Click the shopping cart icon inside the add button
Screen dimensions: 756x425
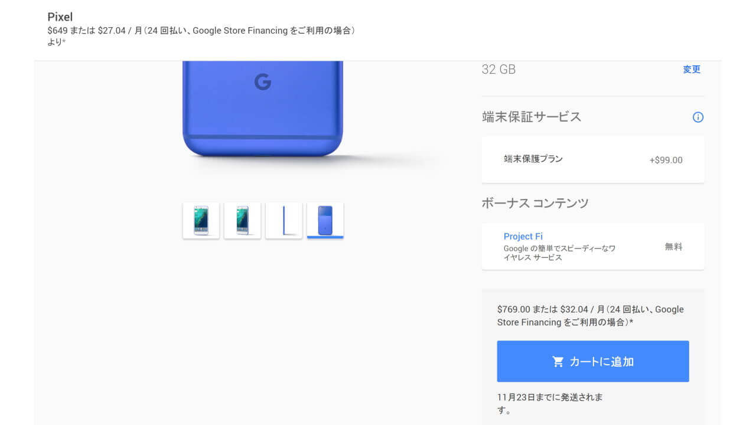558,361
